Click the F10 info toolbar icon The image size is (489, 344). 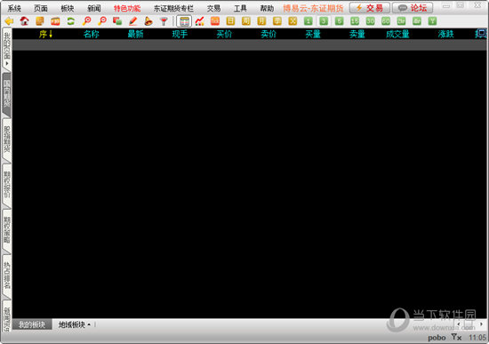[x=55, y=21]
